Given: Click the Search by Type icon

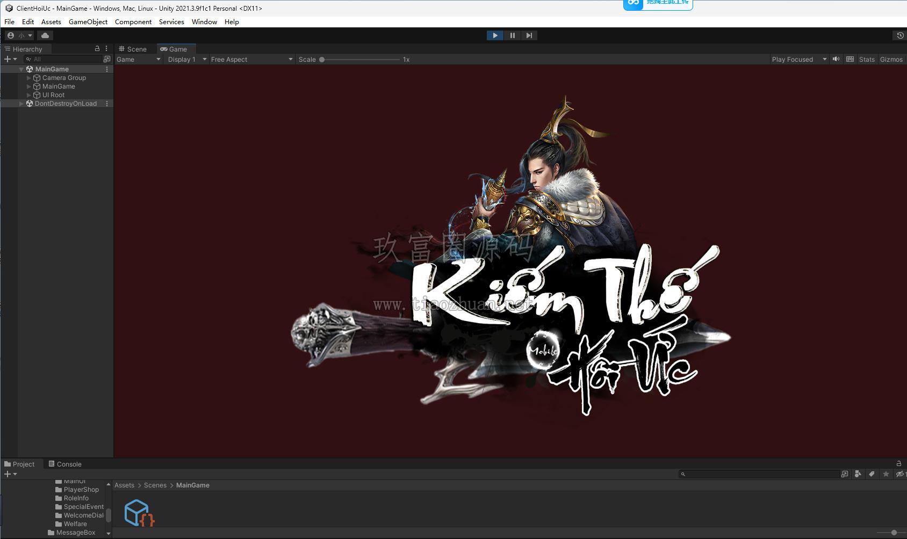Looking at the screenshot, I should (858, 474).
